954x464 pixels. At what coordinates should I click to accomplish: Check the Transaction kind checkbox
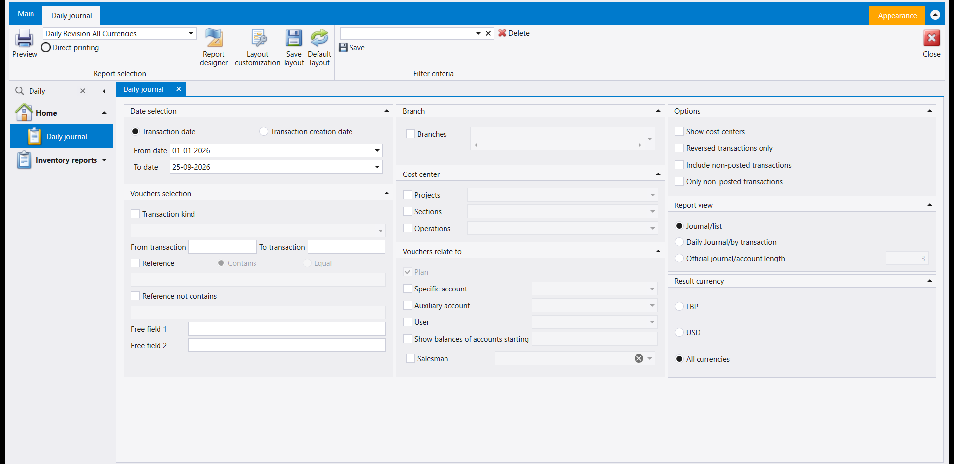click(135, 214)
